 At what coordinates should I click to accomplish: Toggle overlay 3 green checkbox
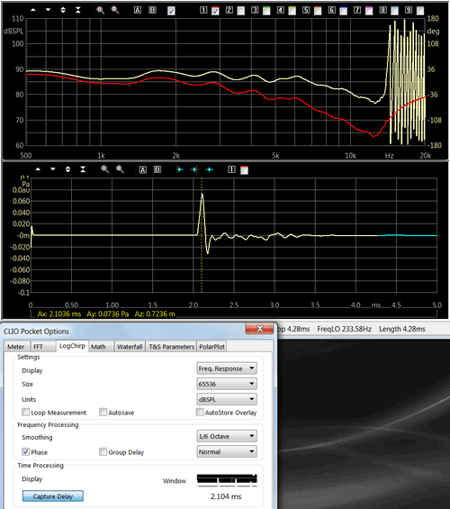coord(266,11)
